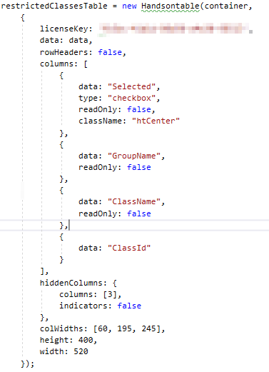This screenshot has height=372, width=269.
Task: Click the "ClassName" data string
Action: click(134, 201)
